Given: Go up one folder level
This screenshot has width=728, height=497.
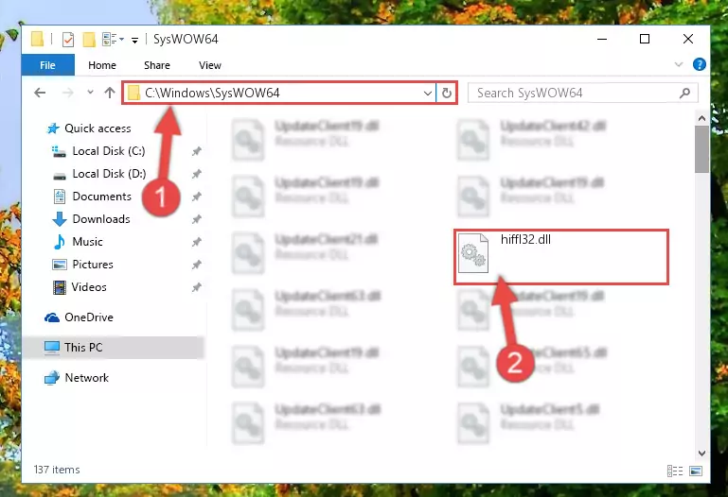Looking at the screenshot, I should pyautogui.click(x=110, y=94).
